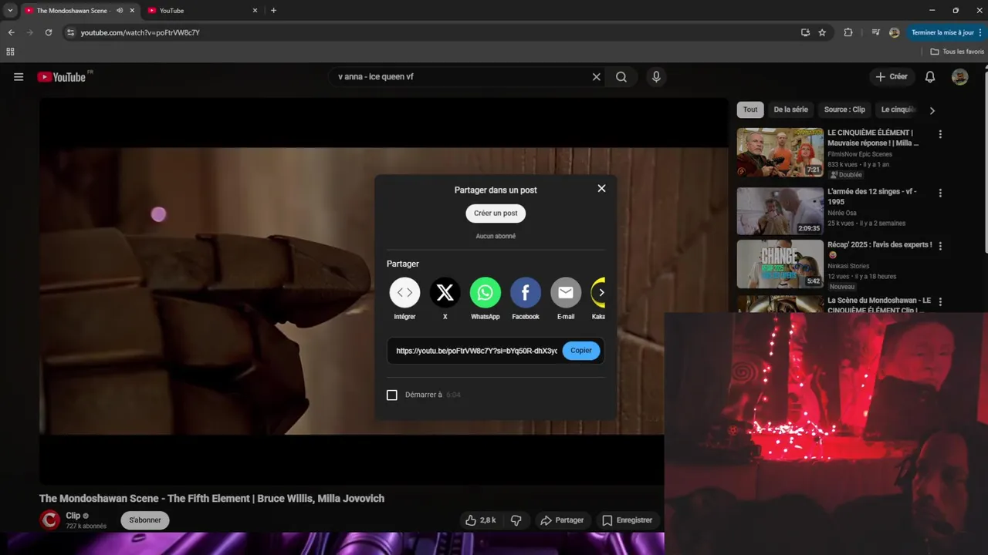Reload the current page
This screenshot has height=555, width=988.
click(x=48, y=32)
